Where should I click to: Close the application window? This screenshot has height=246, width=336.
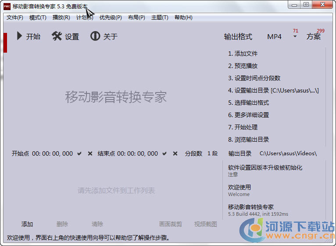point(322,5)
